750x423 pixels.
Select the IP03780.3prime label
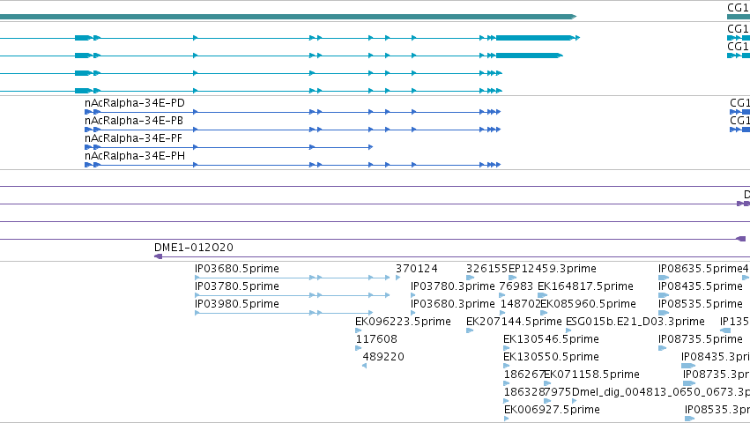(x=452, y=286)
